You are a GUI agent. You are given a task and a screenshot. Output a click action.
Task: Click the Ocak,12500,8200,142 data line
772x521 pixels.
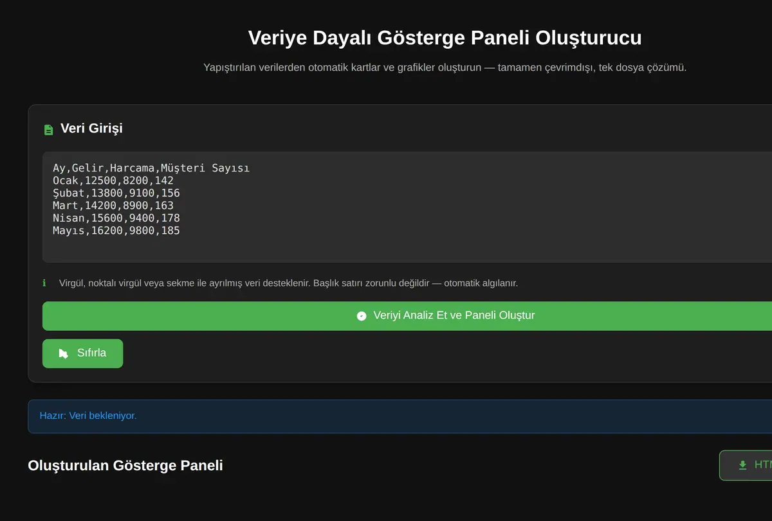point(113,181)
